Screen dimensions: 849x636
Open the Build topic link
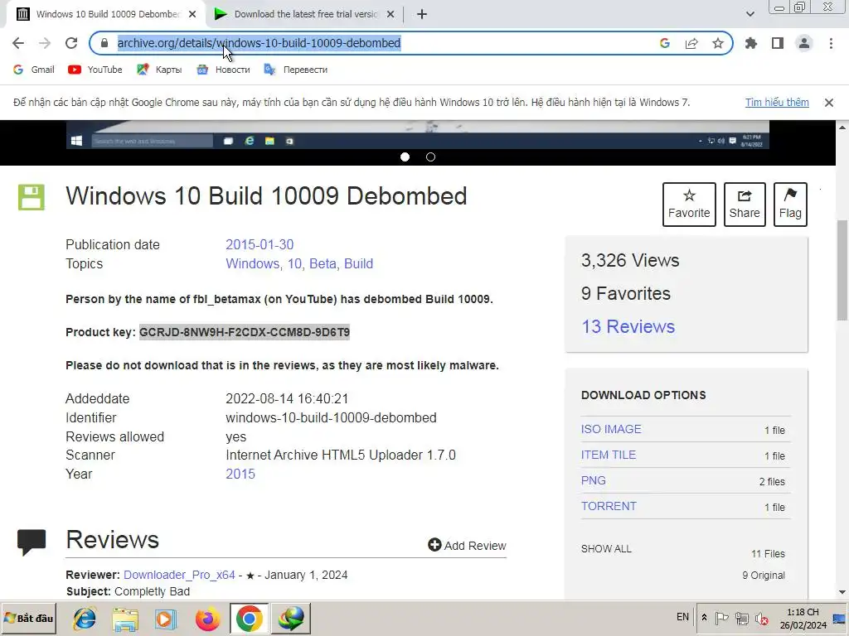[x=358, y=263]
